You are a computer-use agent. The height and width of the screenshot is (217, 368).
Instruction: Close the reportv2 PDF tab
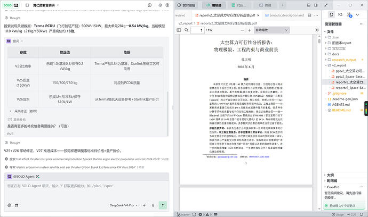(x=258, y=15)
